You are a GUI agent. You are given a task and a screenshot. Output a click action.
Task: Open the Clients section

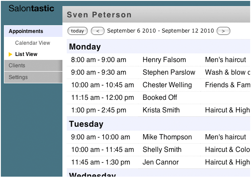33,66
